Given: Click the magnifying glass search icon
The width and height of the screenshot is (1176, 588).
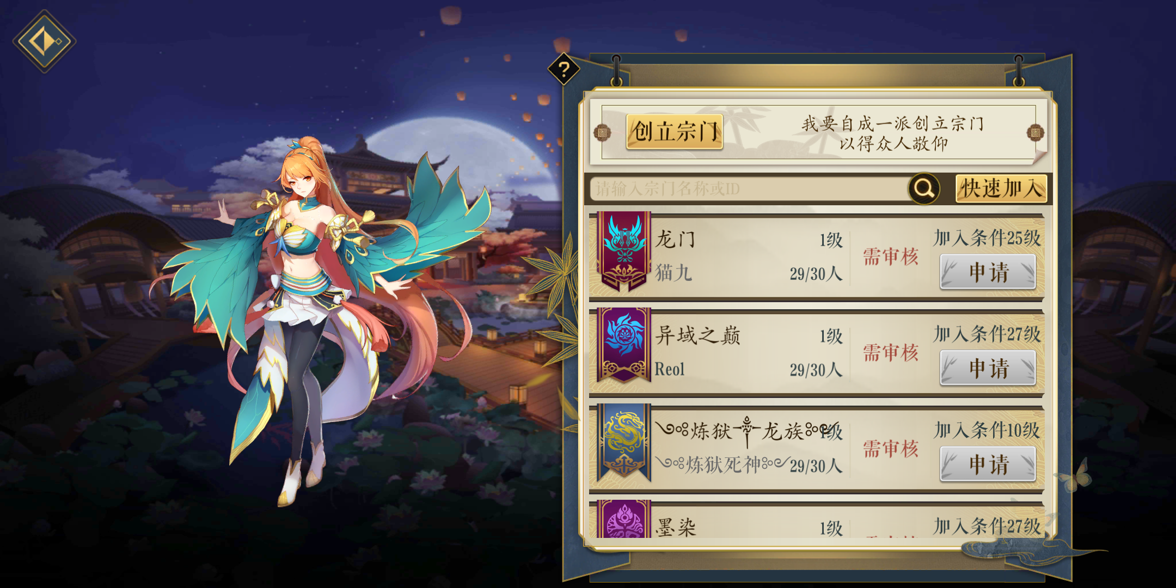Looking at the screenshot, I should pyautogui.click(x=924, y=188).
